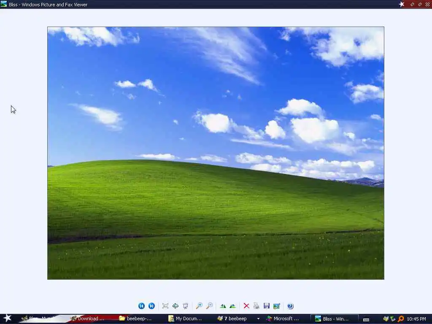Open the viewer Help
Viewport: 432px width, 324px height.
pos(290,306)
